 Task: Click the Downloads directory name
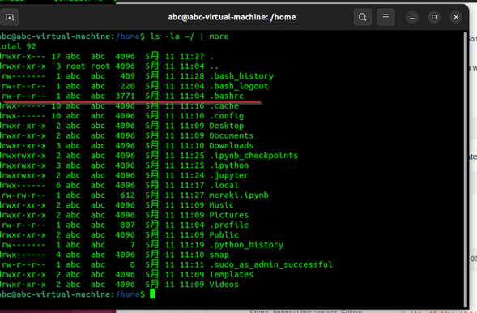(232, 145)
